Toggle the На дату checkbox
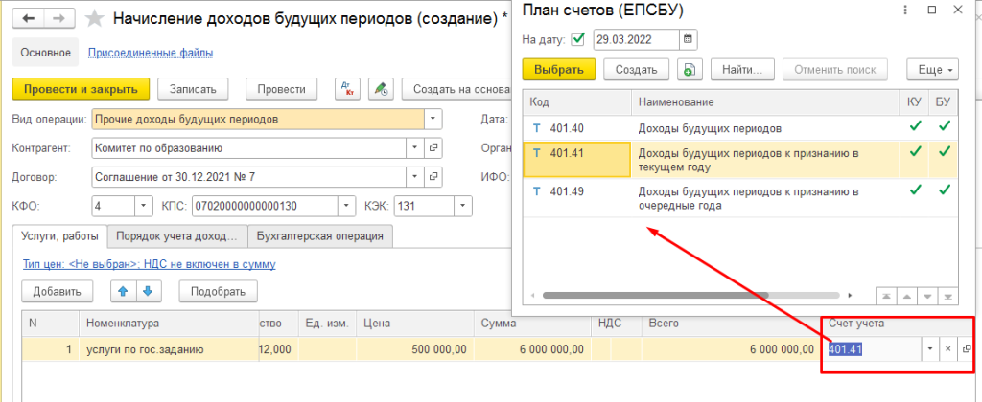The height and width of the screenshot is (402, 982). (x=577, y=40)
